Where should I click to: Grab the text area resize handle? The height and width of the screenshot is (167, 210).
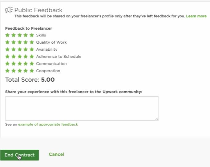[x=156, y=119]
